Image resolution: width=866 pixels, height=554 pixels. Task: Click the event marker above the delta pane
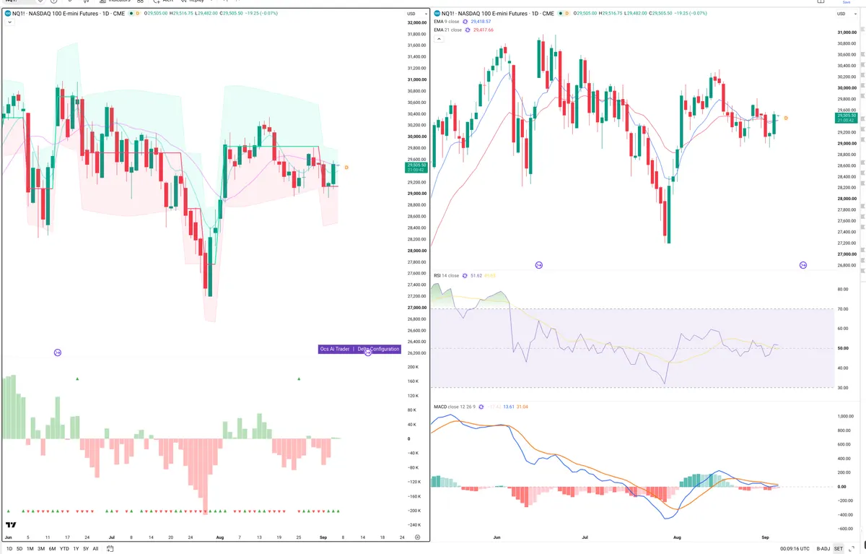click(x=58, y=352)
